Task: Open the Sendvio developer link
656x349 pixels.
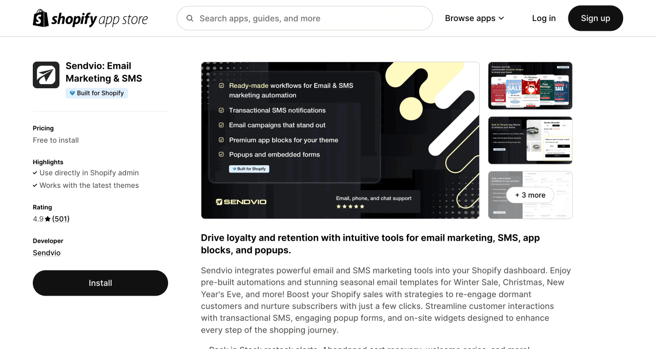Action: click(x=47, y=253)
